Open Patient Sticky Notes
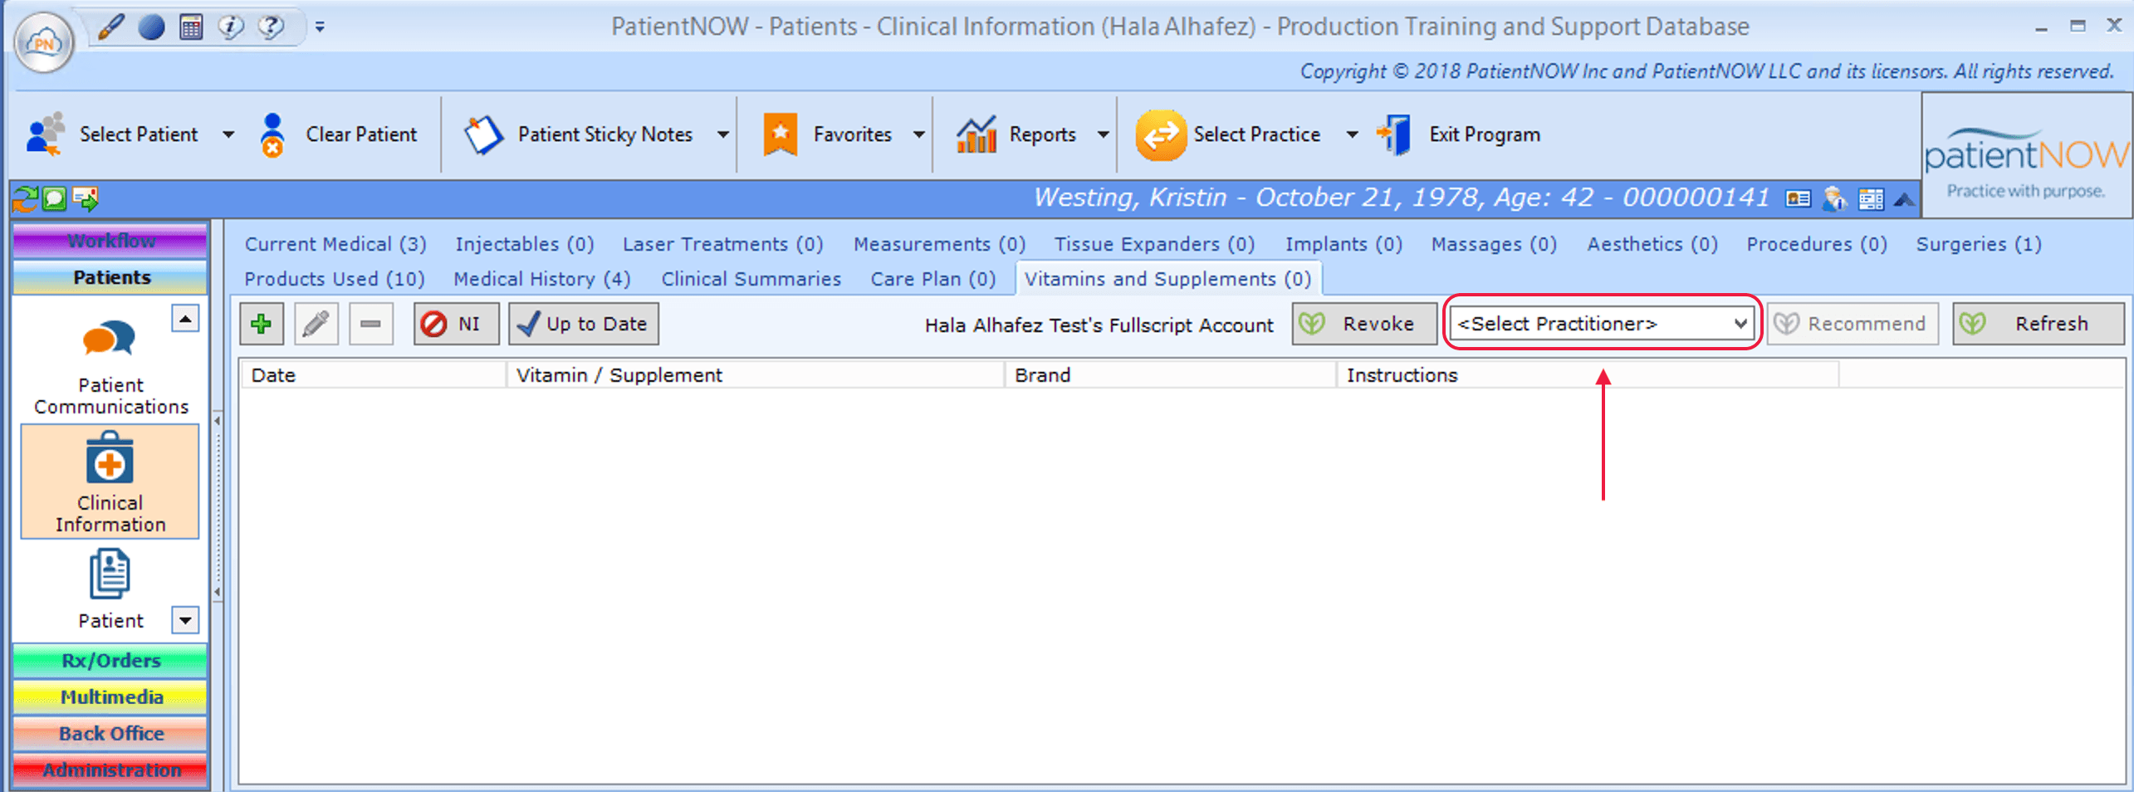2134x792 pixels. coord(578,134)
